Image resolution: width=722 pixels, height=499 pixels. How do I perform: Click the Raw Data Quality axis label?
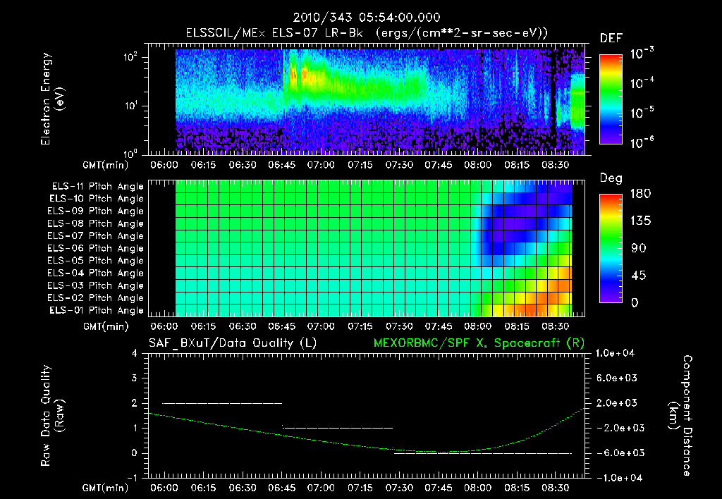click(52, 416)
